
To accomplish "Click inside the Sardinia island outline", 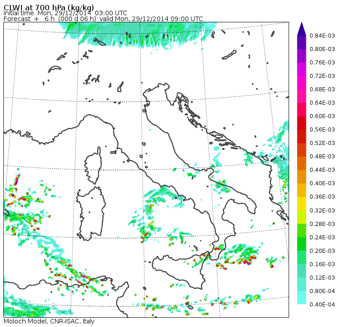I will [92, 213].
